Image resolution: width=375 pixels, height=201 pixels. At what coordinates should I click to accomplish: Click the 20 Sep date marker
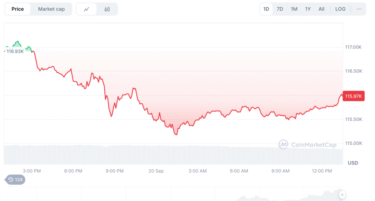156,171
